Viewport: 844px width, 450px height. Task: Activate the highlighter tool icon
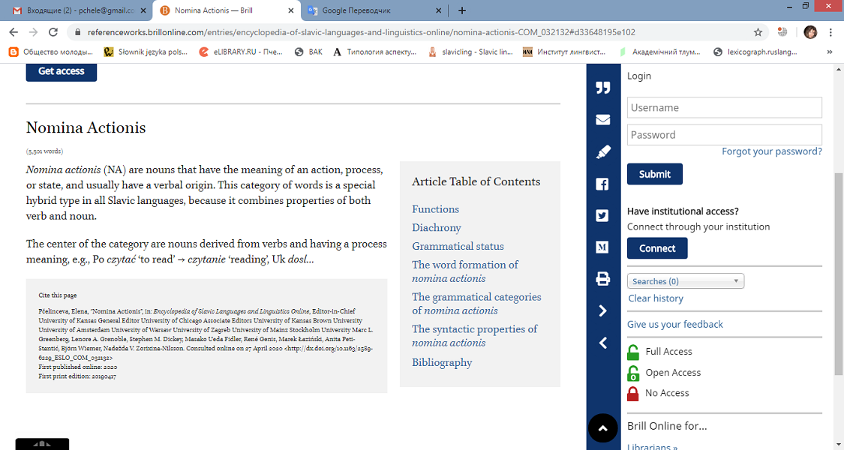tap(603, 152)
